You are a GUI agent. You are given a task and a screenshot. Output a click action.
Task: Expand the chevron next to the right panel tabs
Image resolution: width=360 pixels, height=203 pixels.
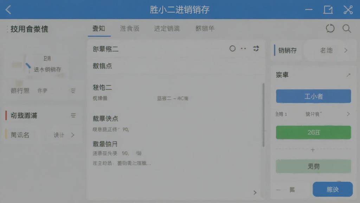[x=346, y=50]
